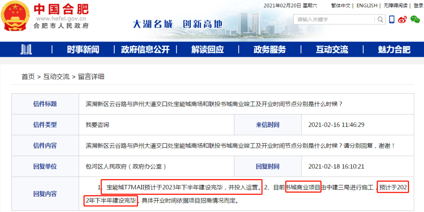
Task: Click the 信件标题 label cell
Action: pyautogui.click(x=45, y=104)
